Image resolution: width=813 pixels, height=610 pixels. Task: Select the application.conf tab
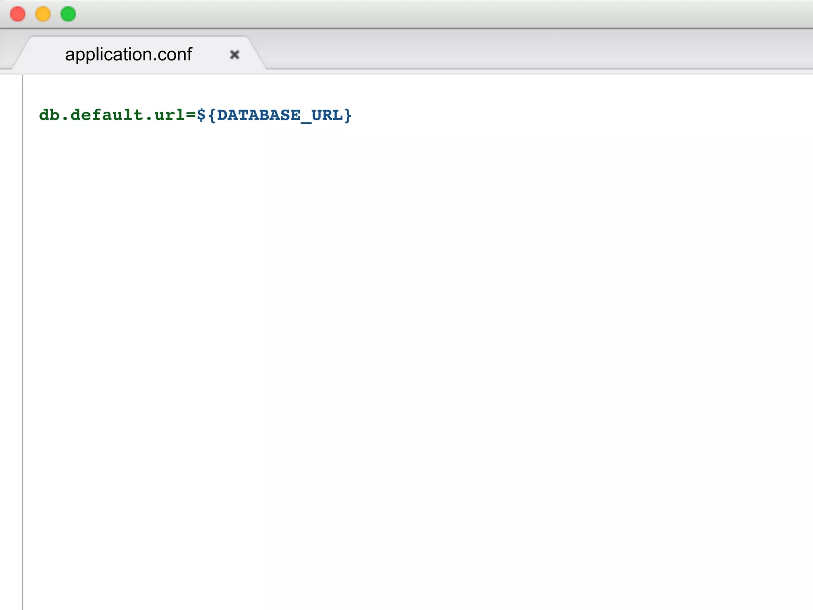coord(139,54)
